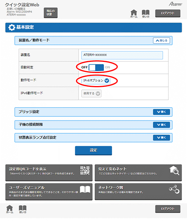Open the bottom 使い方 book icon
This screenshot has height=221, width=187.
click(x=23, y=209)
